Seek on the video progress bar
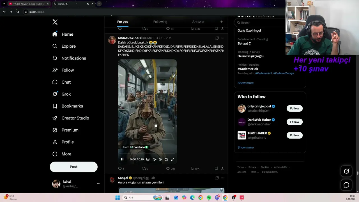 coord(147,153)
